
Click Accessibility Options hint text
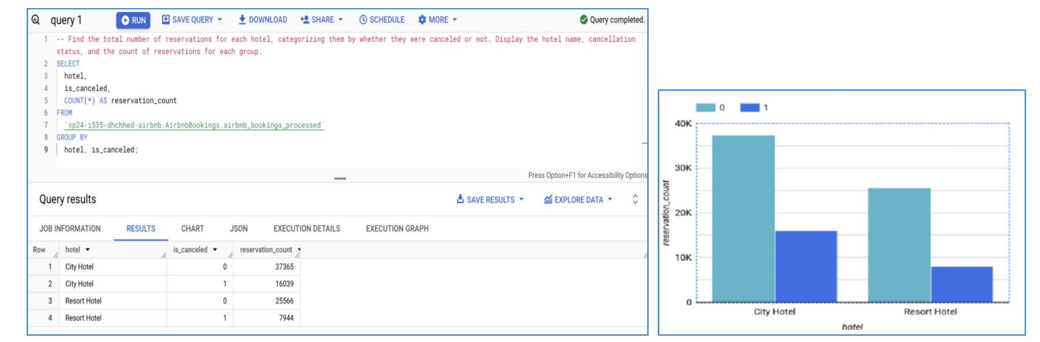click(x=588, y=176)
